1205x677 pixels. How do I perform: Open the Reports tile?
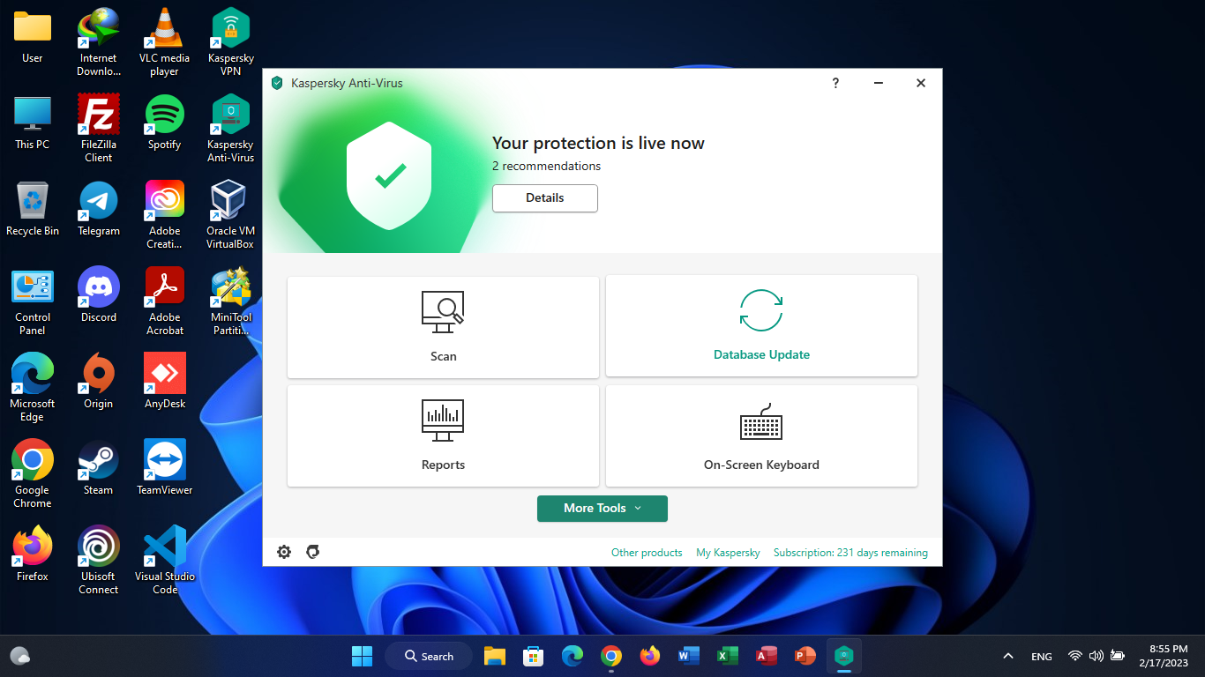click(x=443, y=435)
